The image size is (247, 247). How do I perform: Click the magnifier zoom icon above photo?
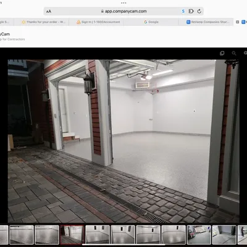(234, 53)
